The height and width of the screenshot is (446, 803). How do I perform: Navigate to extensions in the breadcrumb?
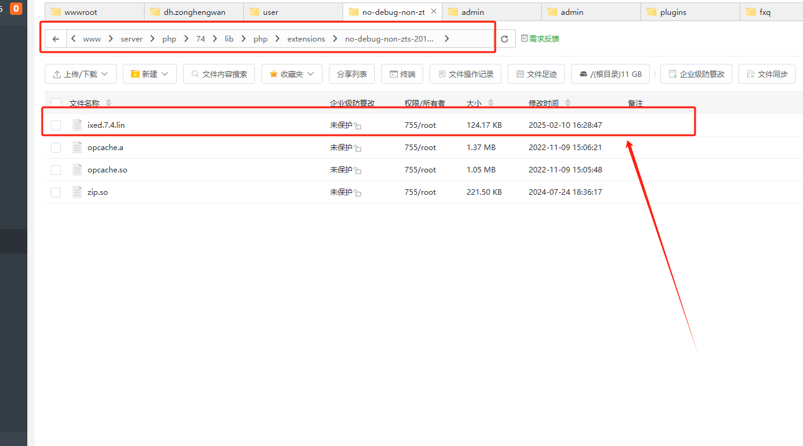tap(306, 39)
